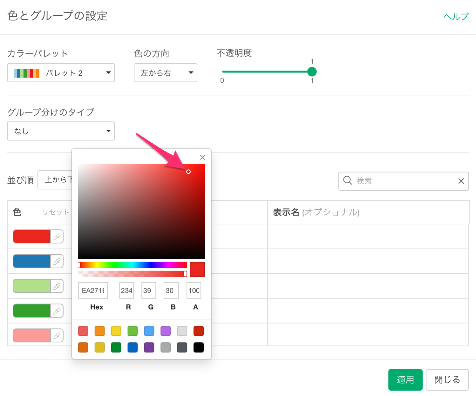
Task: Click eyedropper icon beside pink color row
Action: click(57, 336)
